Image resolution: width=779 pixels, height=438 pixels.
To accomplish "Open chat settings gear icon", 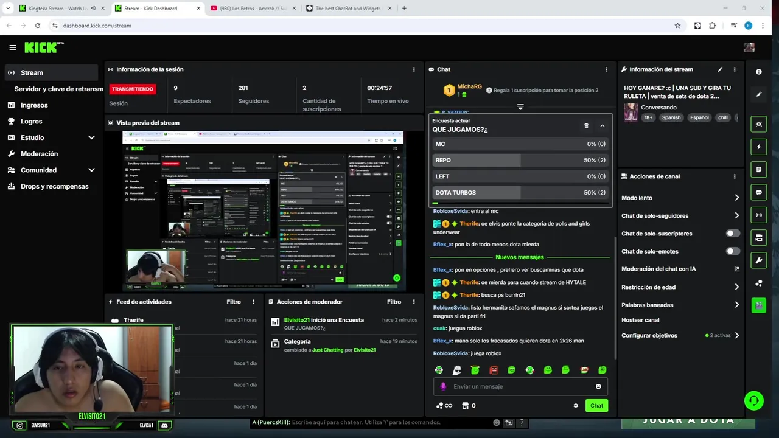I will coord(576,406).
